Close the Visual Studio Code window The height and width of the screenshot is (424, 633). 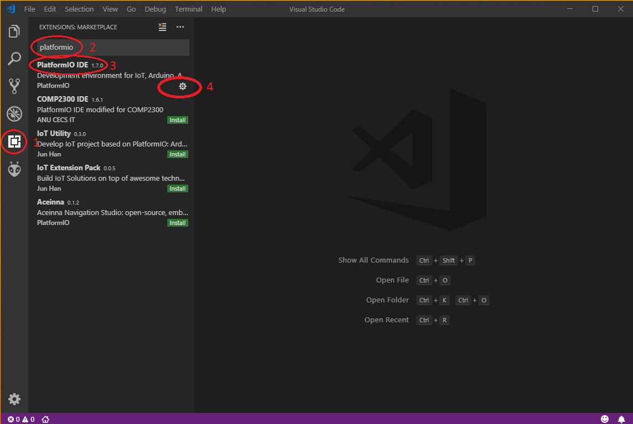click(x=620, y=9)
